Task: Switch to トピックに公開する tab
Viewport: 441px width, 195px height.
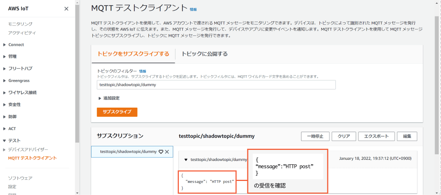Action: coord(204,54)
